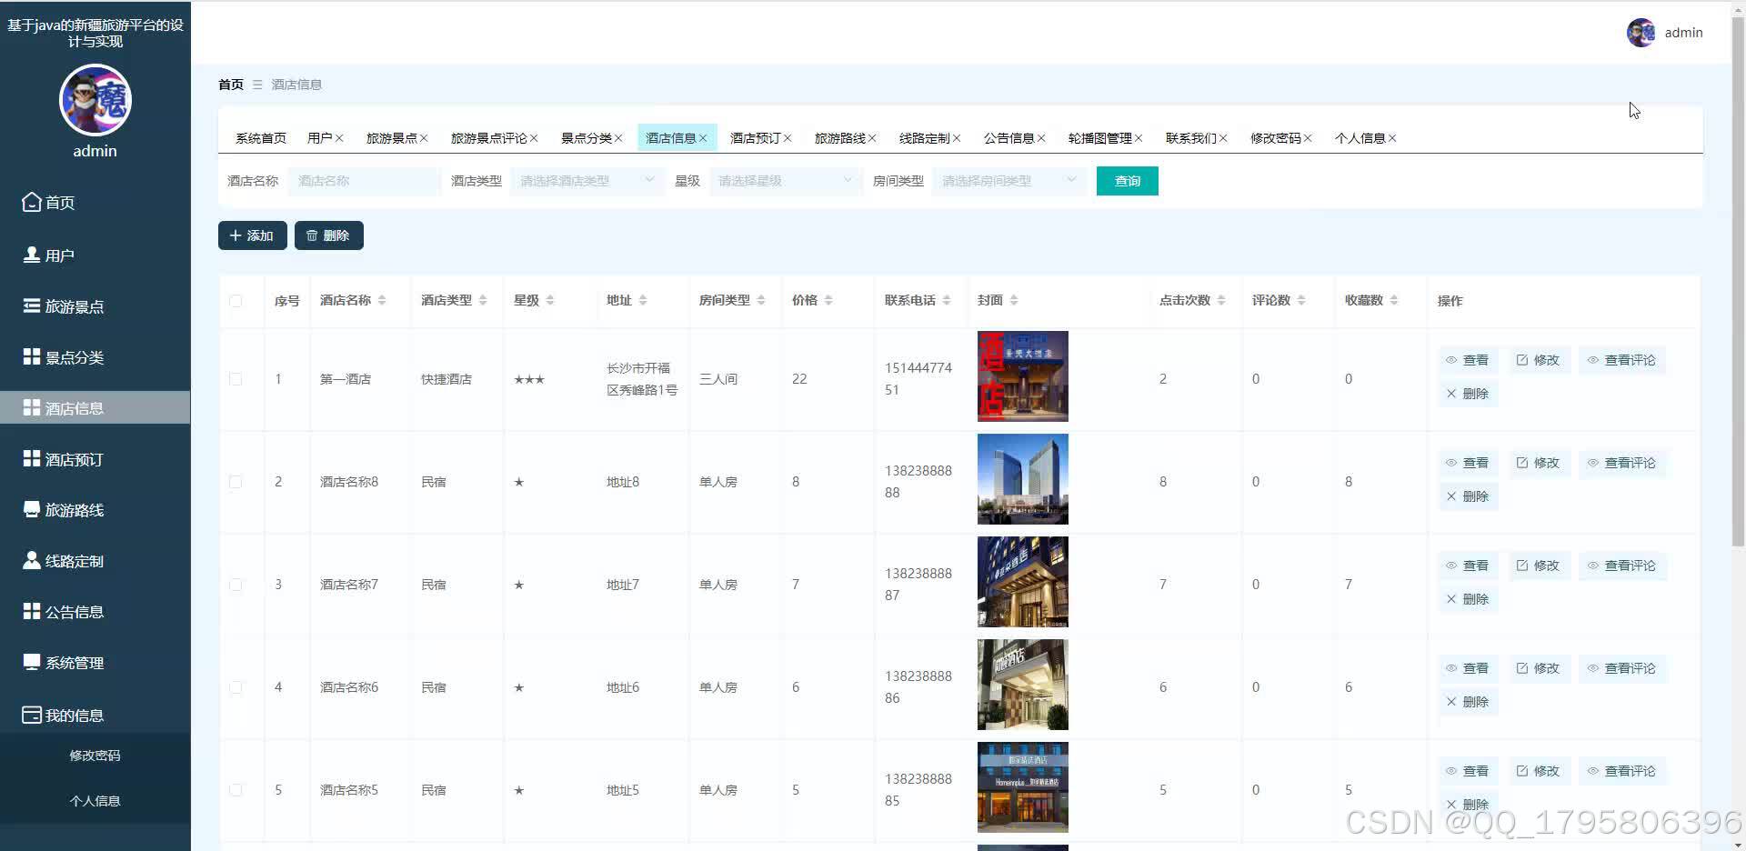Click the 酒店名称 search input field
Screen dimensions: 1746x851
coord(365,181)
